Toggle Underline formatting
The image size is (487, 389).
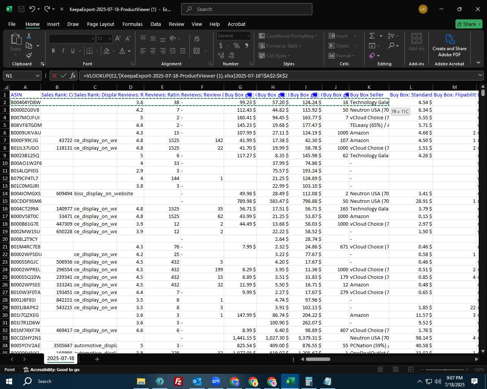[x=73, y=51]
